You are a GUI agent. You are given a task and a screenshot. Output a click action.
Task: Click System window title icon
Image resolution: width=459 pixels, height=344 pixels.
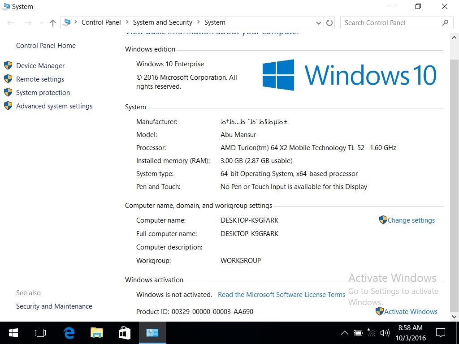[x=5, y=6]
